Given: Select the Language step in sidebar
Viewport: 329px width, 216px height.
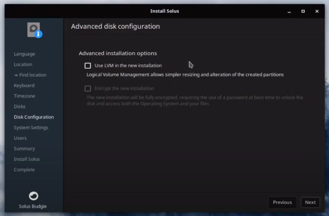Looking at the screenshot, I should tap(24, 54).
